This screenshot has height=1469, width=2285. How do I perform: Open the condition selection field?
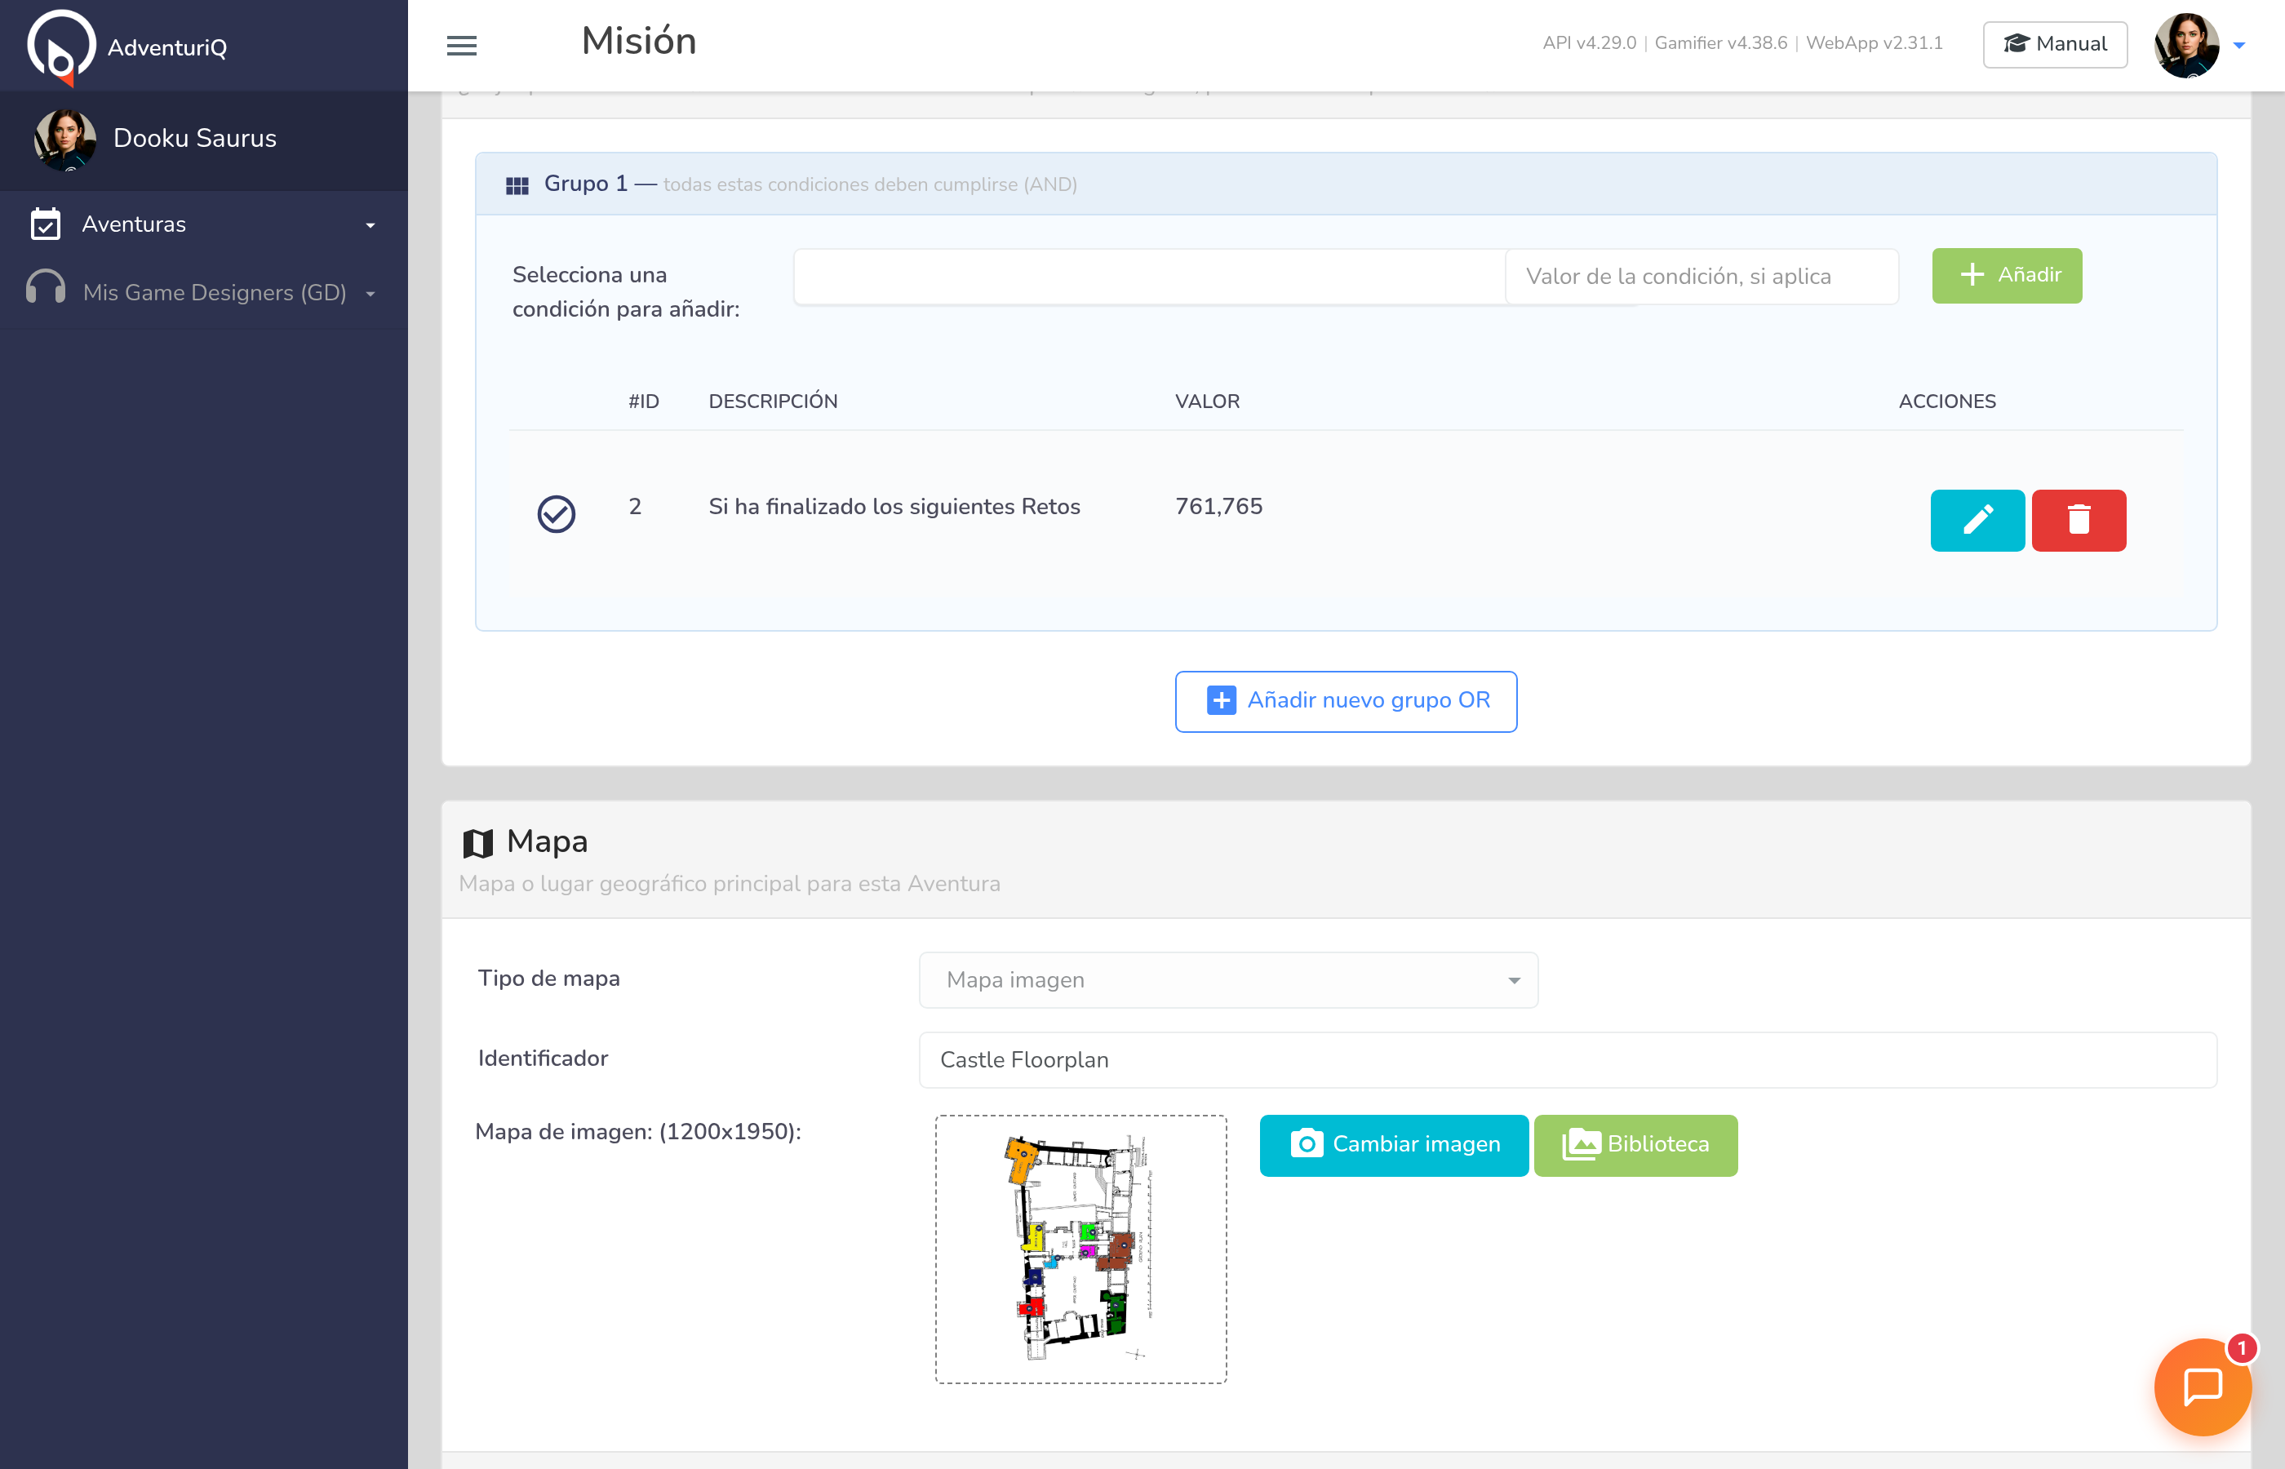[x=1149, y=277]
